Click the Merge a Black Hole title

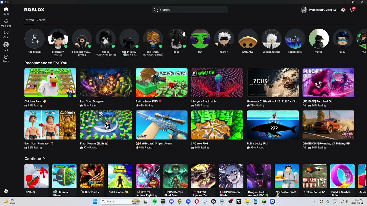coord(204,101)
